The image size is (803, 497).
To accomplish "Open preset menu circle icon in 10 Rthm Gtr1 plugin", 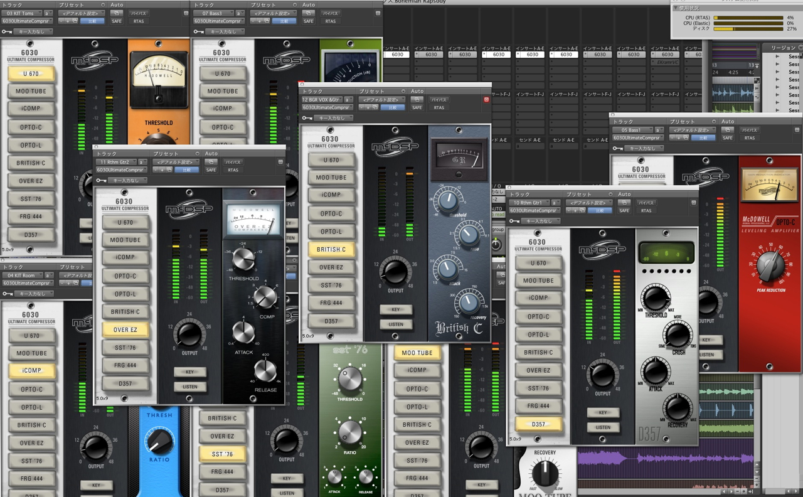I will coord(610,195).
